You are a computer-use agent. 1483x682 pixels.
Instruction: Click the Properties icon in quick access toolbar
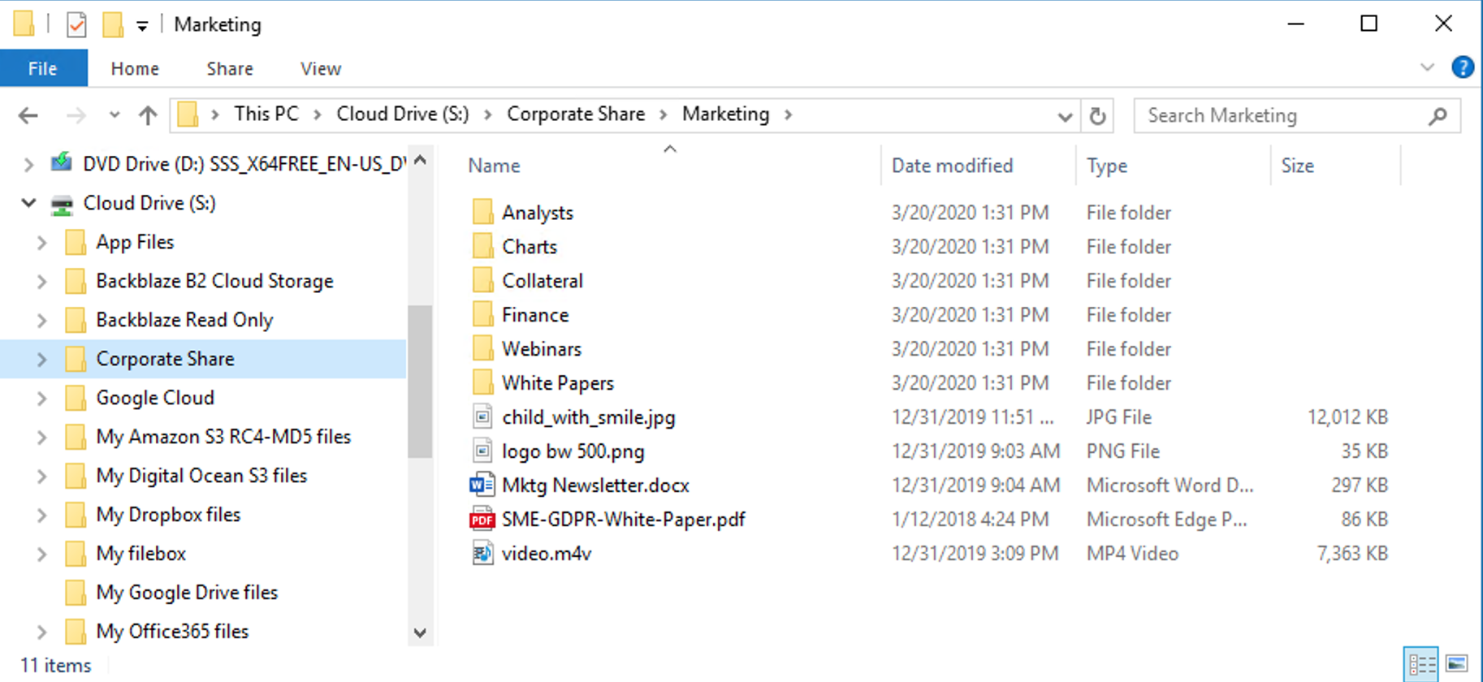pyautogui.click(x=76, y=25)
